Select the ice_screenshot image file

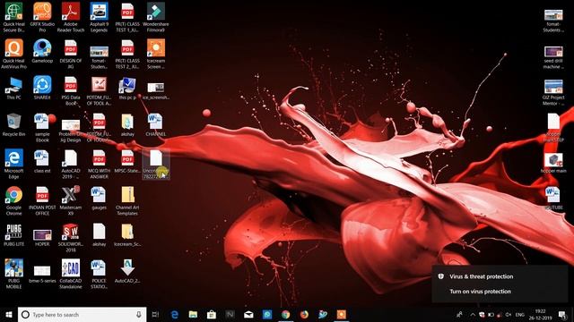click(156, 90)
